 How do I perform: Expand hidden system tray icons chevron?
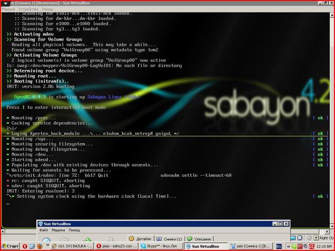pos(289,247)
